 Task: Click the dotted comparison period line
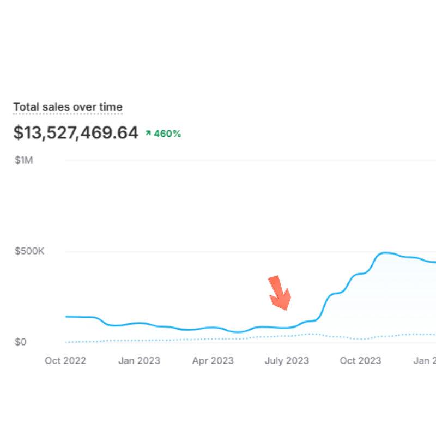click(251, 337)
